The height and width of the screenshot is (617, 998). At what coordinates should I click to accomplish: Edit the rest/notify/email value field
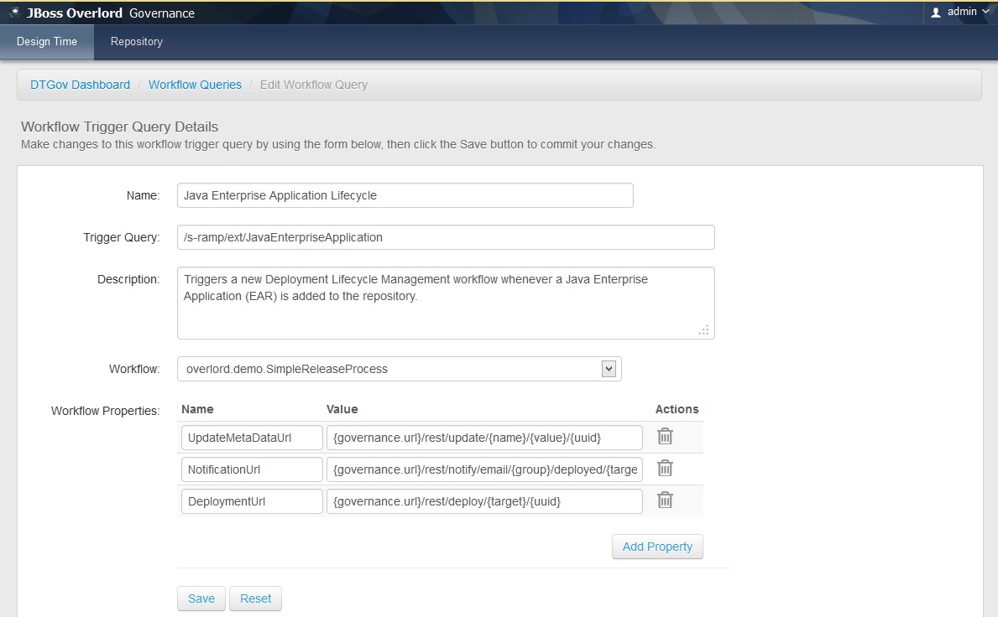484,469
